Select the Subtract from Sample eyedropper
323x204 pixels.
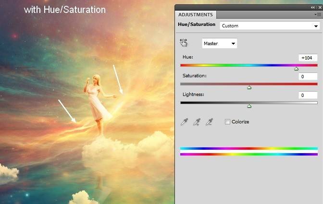(209, 122)
